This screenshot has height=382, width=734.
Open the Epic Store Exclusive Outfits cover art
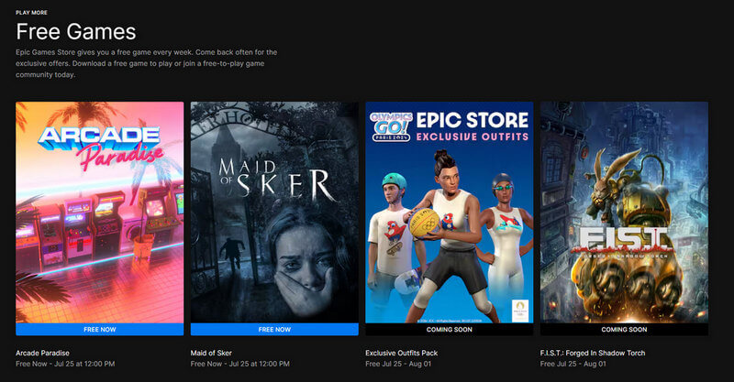[x=450, y=213]
